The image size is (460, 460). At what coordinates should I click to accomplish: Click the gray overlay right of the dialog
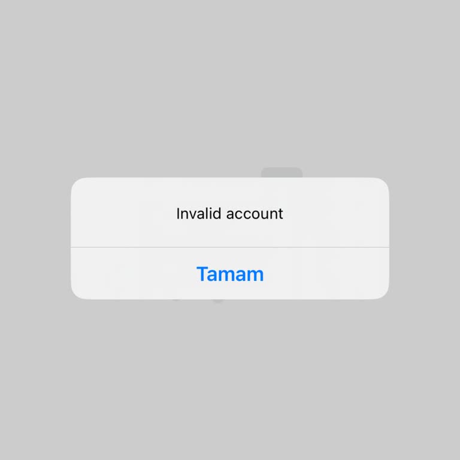coord(425,238)
